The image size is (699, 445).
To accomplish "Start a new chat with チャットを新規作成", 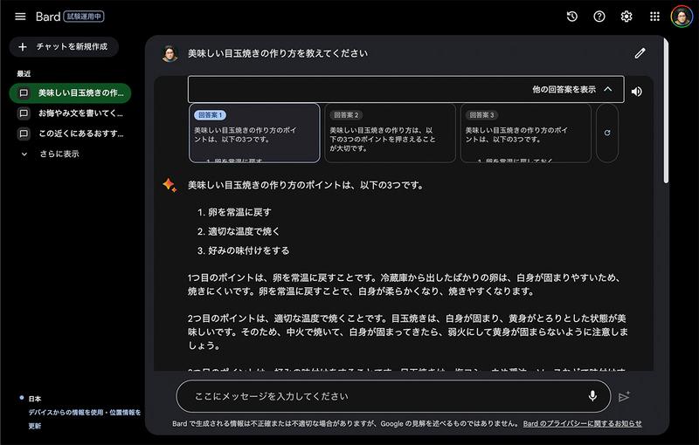I will coord(64,46).
